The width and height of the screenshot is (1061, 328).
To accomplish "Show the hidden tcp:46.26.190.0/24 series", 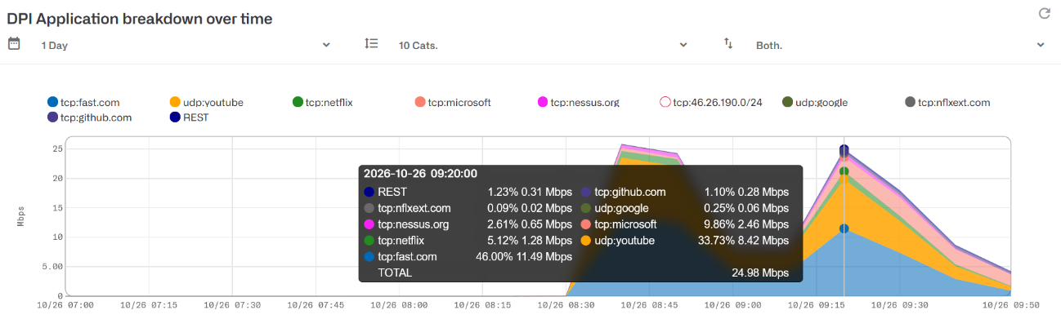I will pyautogui.click(x=711, y=102).
